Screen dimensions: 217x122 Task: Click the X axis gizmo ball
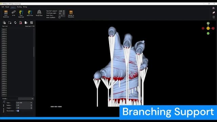click(213, 28)
